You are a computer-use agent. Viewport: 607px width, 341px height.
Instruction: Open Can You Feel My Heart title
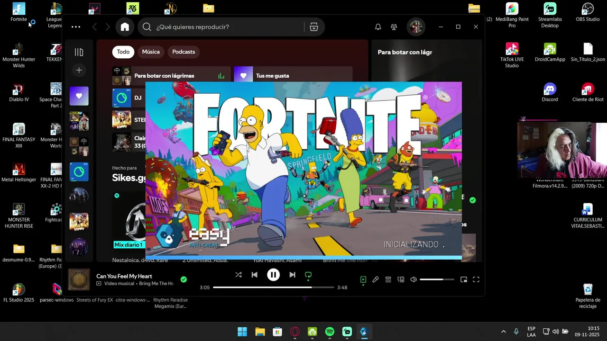coord(124,276)
